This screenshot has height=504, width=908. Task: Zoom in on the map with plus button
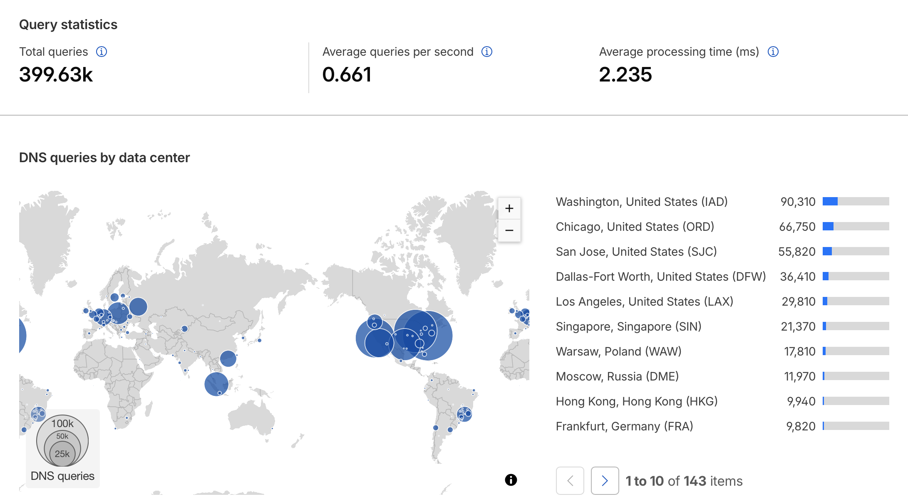(509, 208)
